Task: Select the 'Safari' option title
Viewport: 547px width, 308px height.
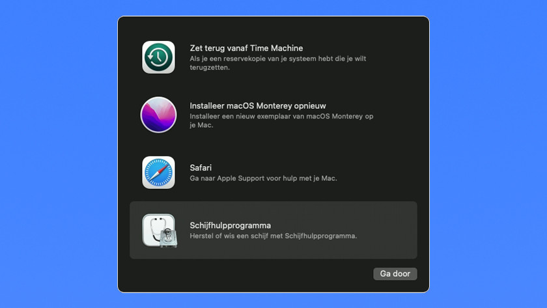Action: pyautogui.click(x=201, y=167)
